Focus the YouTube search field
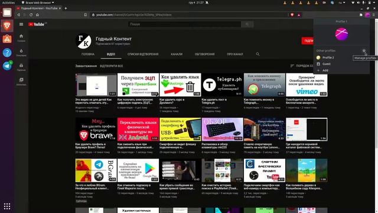 click(x=184, y=24)
